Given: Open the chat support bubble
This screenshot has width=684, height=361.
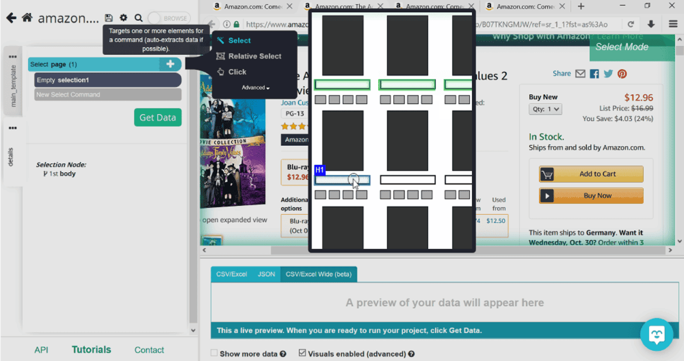Looking at the screenshot, I should [657, 335].
